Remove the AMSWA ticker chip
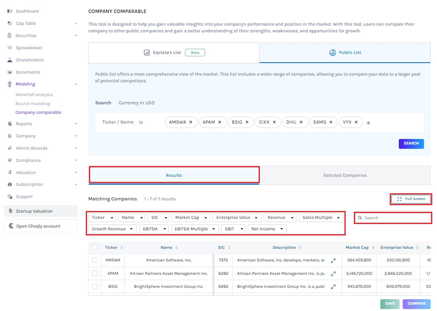 [x=192, y=122]
